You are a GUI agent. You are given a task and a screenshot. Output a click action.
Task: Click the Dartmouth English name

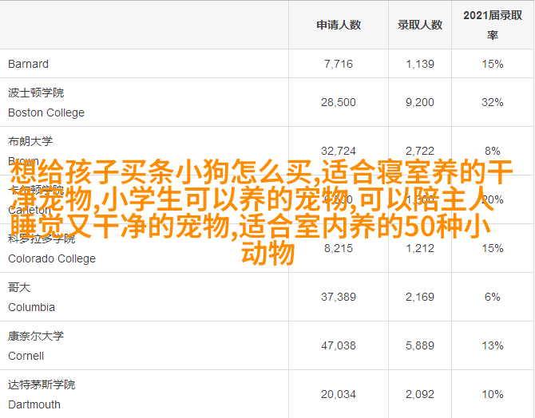34,404
